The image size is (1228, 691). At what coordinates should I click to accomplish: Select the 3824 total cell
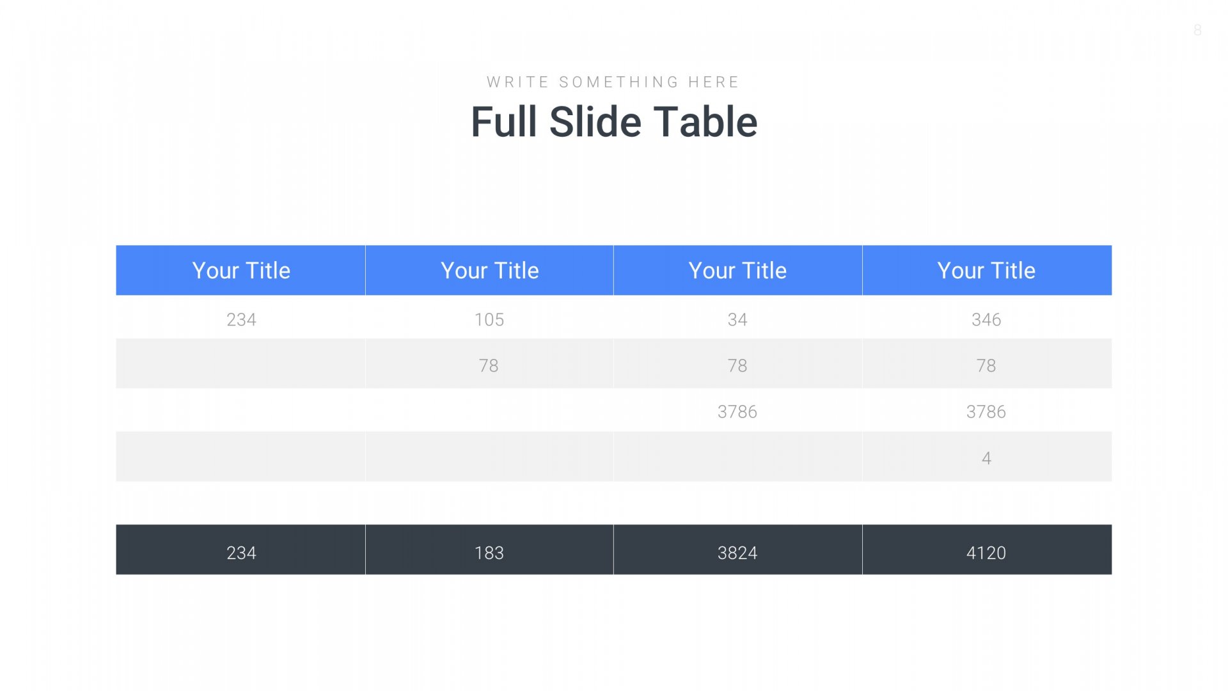tap(737, 553)
